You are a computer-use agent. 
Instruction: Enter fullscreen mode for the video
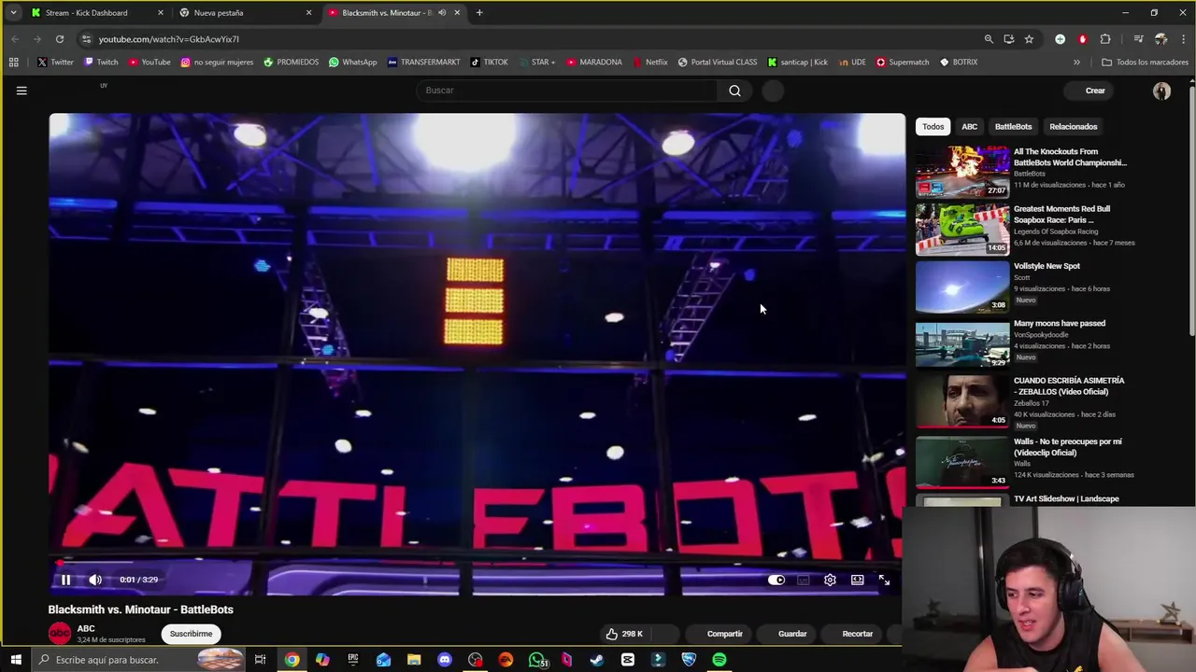click(884, 580)
